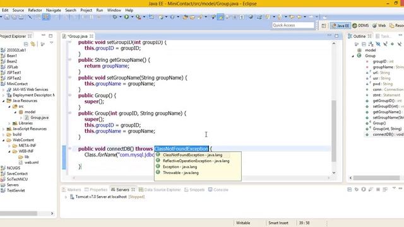
Task: Expand the Tomcat v7.0 Server entry
Action: tap(66, 197)
